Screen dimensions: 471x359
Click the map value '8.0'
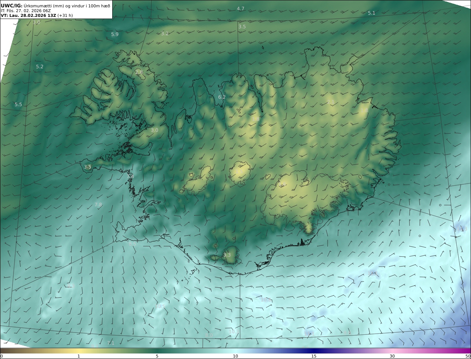pyautogui.click(x=209, y=336)
